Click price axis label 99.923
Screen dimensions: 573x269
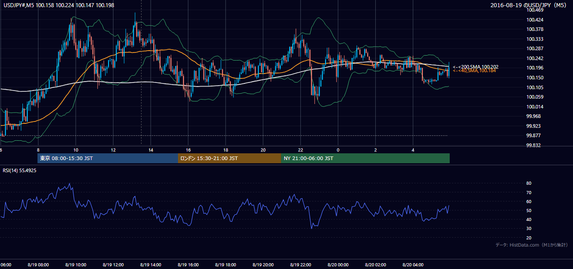[x=533, y=126]
